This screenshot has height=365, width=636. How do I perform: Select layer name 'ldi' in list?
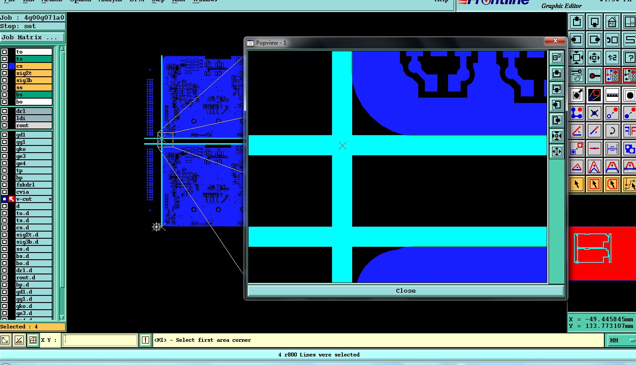point(34,118)
